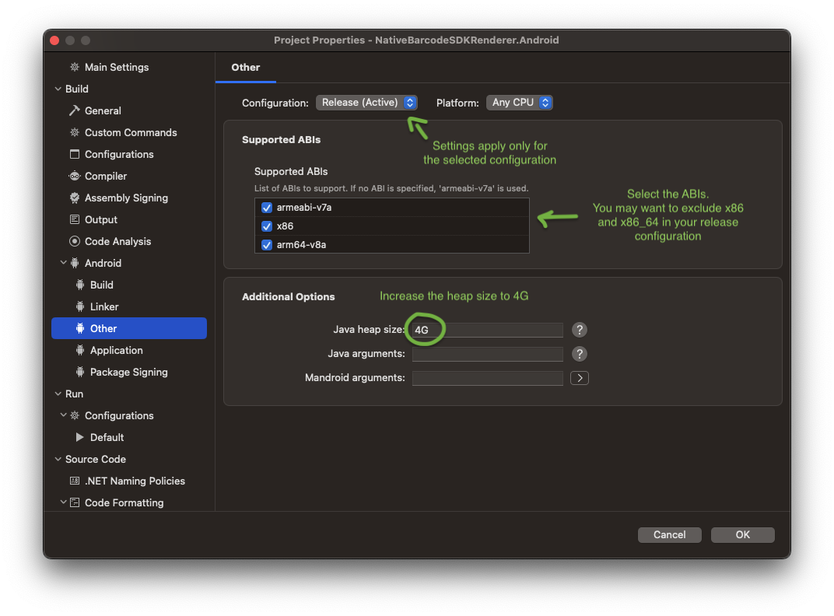Disable the armeabi-v7a ABI checkbox

click(x=267, y=207)
